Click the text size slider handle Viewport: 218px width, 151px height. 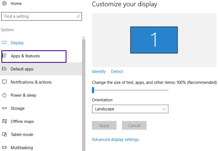click(93, 90)
